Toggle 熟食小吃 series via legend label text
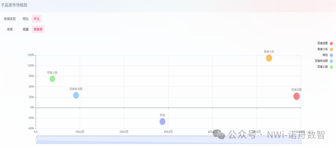The width and height of the screenshot is (336, 148). (x=322, y=49)
